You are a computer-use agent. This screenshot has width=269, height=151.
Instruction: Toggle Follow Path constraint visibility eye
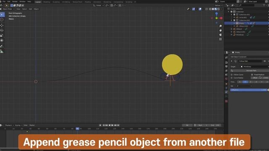[264, 61]
